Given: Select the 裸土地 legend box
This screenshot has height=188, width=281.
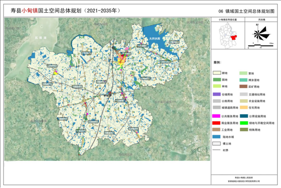Looking at the screenshot, I should pos(217,143).
